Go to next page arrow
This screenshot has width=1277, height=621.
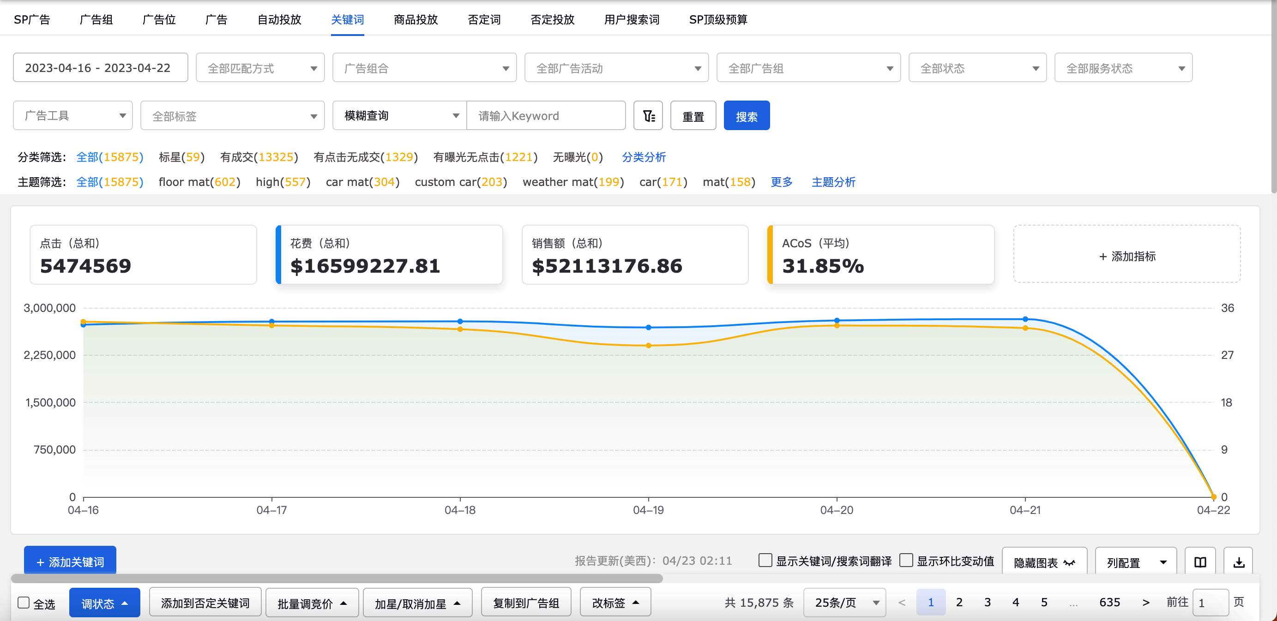(1146, 603)
